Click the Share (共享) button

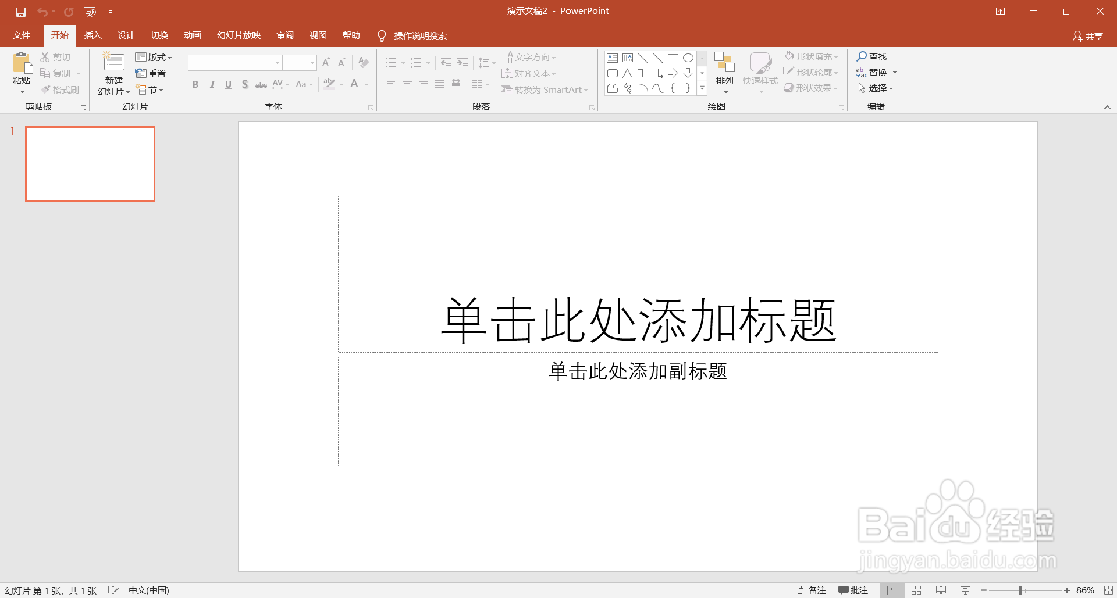point(1088,36)
